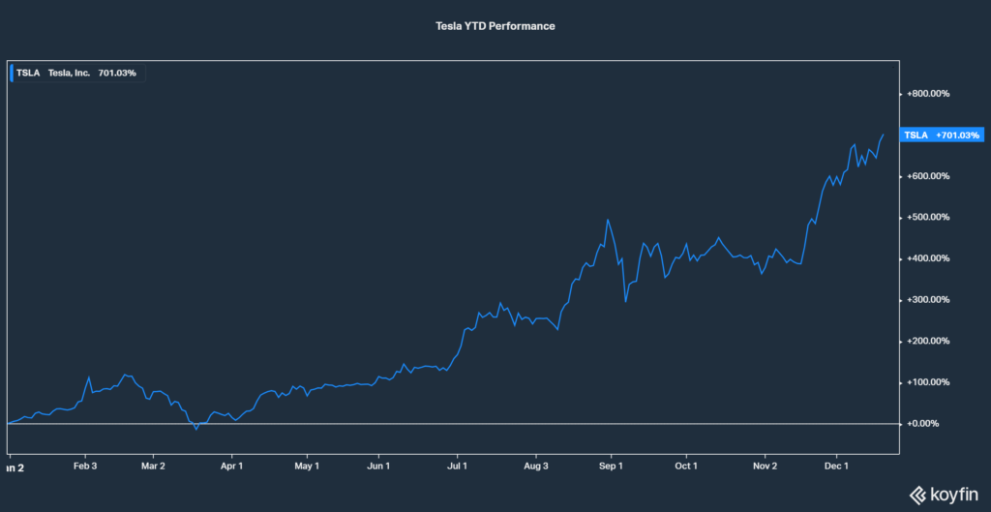This screenshot has height=512, width=991.
Task: Click the +800.00% axis label
Action: [x=928, y=94]
